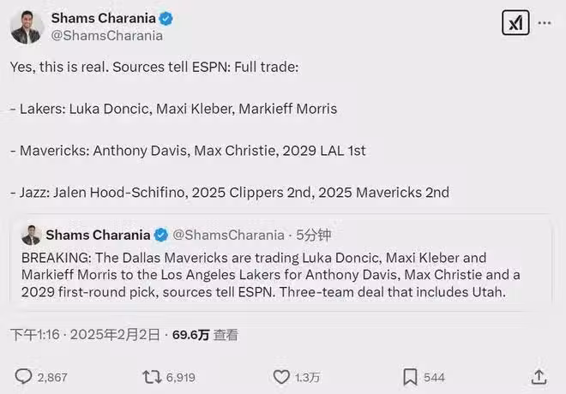Click the repost arrows icon
This screenshot has width=566, height=394.
151,376
